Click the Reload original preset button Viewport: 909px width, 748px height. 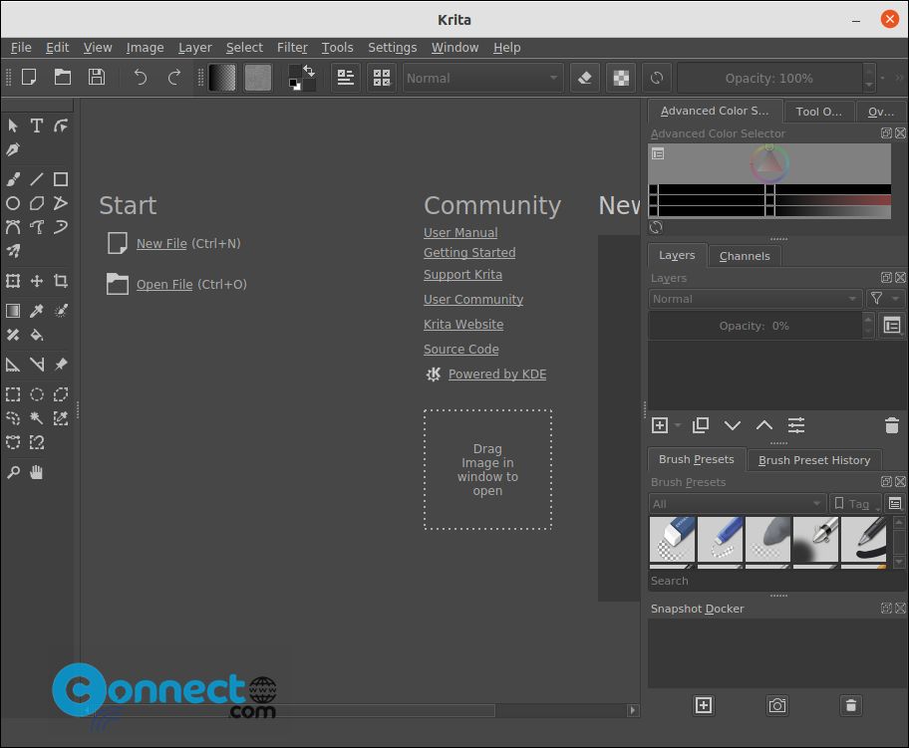pos(657,78)
